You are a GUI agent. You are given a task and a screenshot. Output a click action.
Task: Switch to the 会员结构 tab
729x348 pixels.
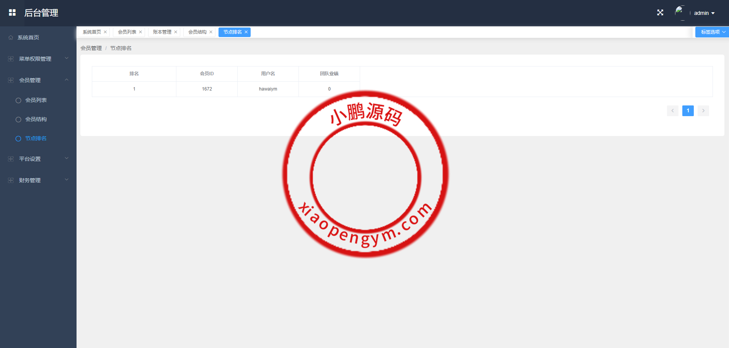pos(197,32)
